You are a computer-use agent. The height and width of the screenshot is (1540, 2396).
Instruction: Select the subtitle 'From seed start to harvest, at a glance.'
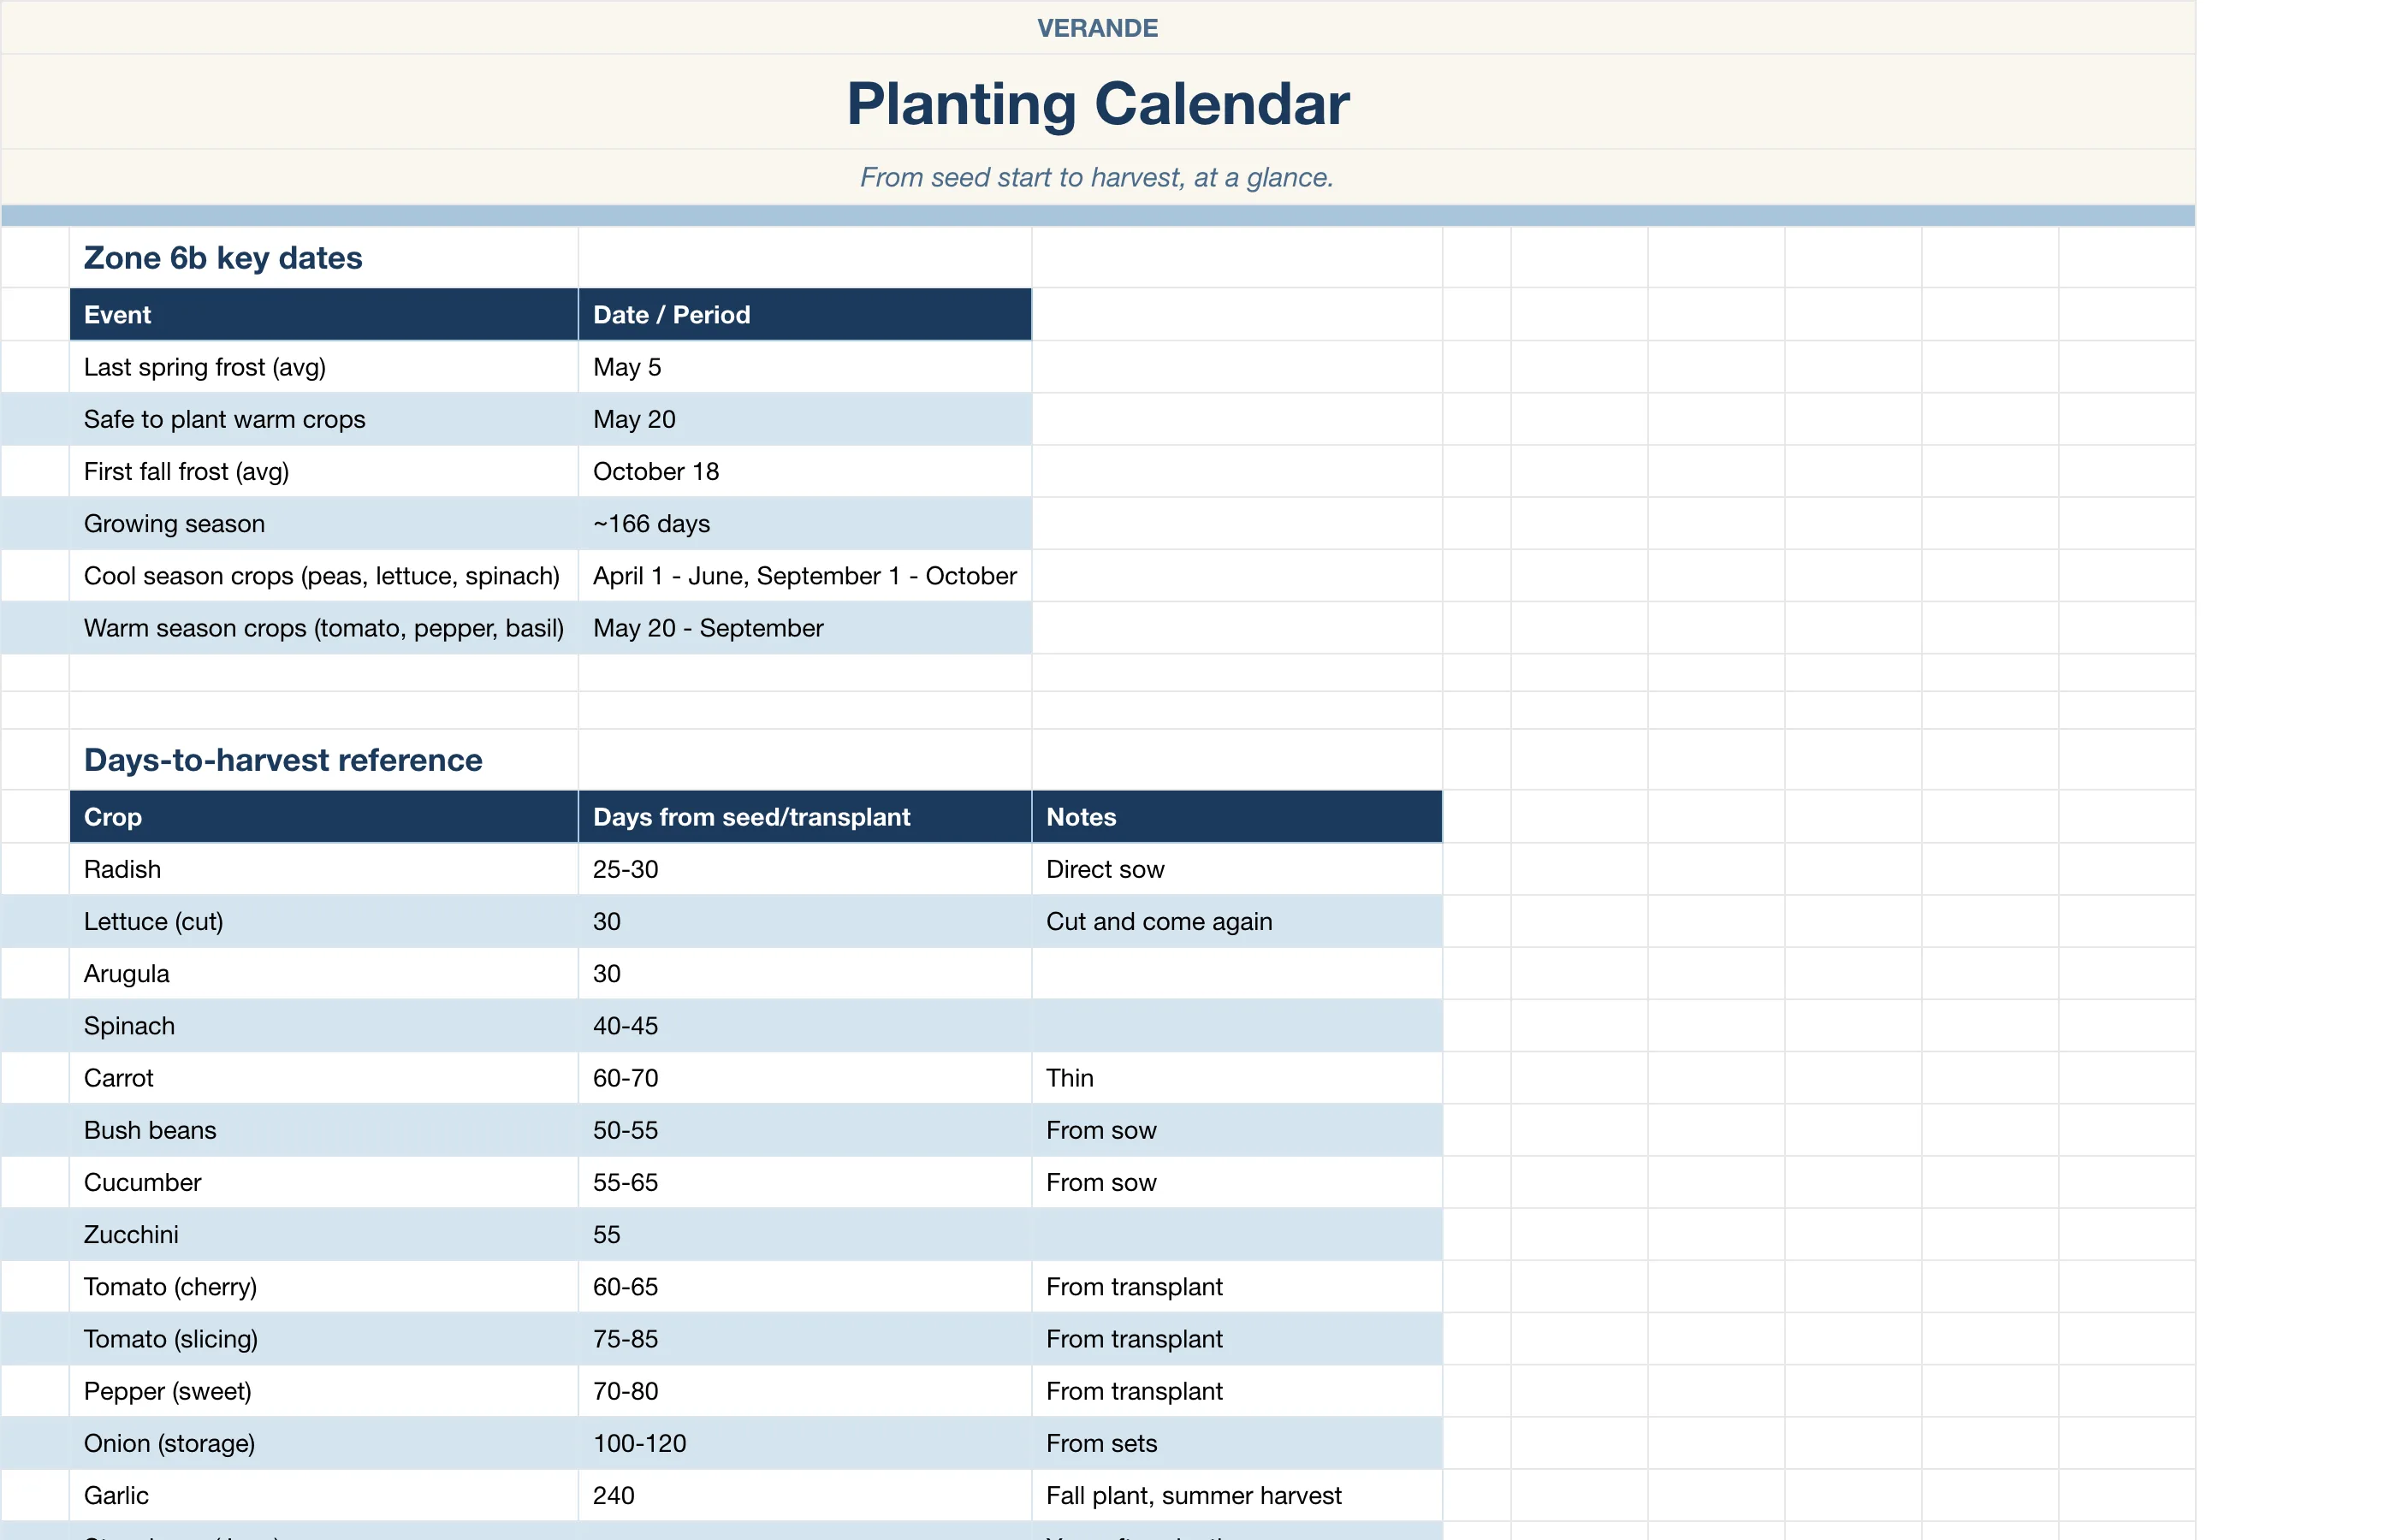(1097, 177)
